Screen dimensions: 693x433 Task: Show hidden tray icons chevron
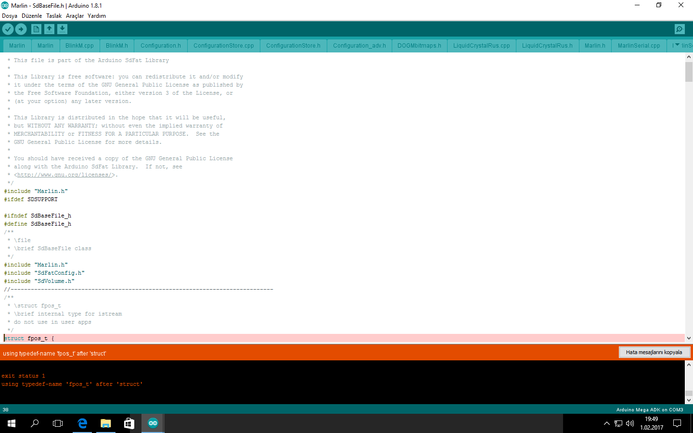coord(606,423)
